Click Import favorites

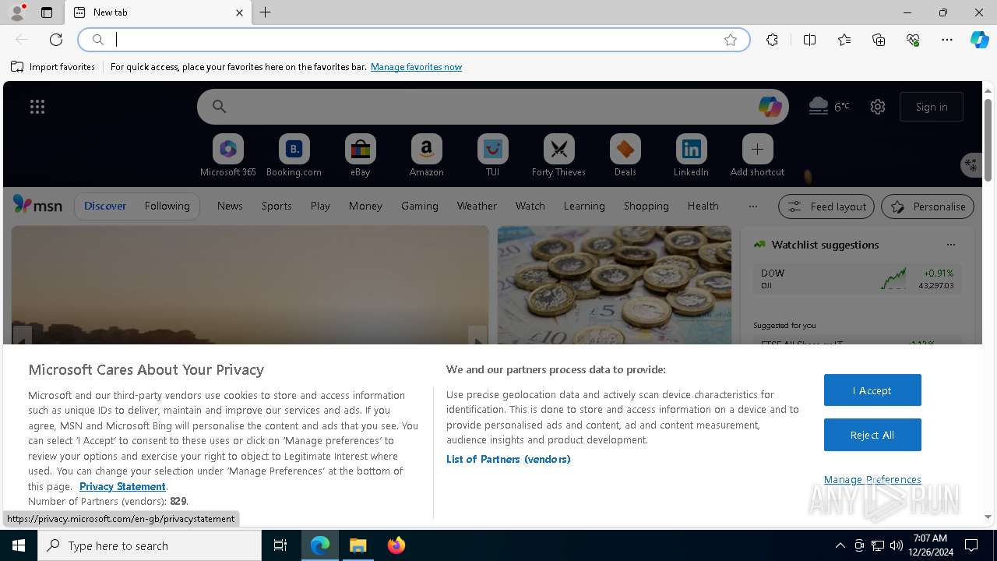coord(53,67)
